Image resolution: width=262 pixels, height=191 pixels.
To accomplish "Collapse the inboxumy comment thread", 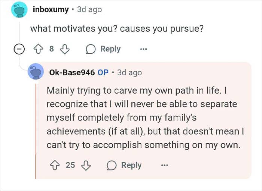I will click(x=19, y=49).
